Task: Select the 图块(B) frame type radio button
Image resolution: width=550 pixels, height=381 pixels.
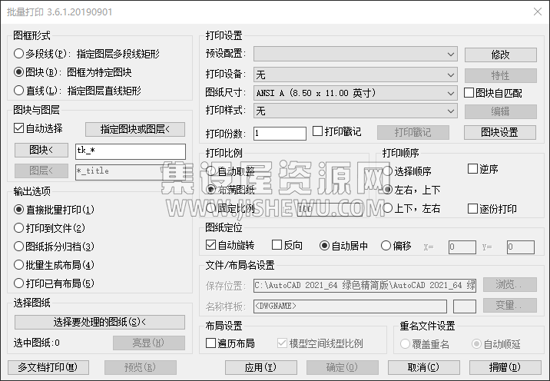Action: (x=19, y=72)
